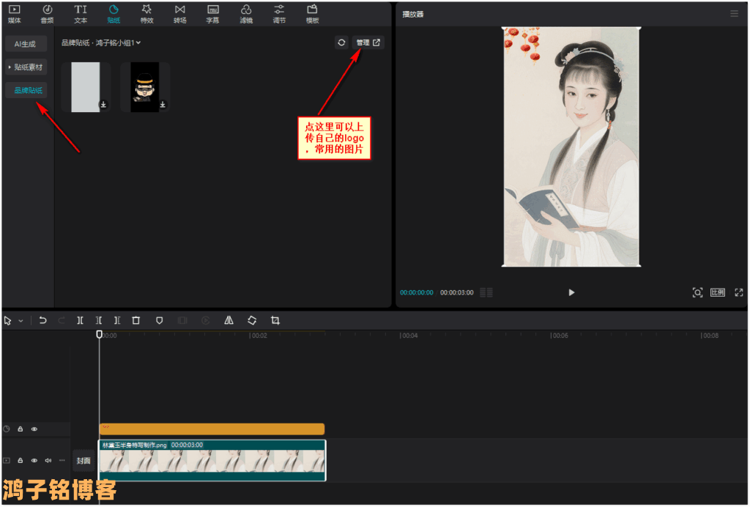Download the cartoon character sticker
This screenshot has height=507, width=750.
click(163, 105)
